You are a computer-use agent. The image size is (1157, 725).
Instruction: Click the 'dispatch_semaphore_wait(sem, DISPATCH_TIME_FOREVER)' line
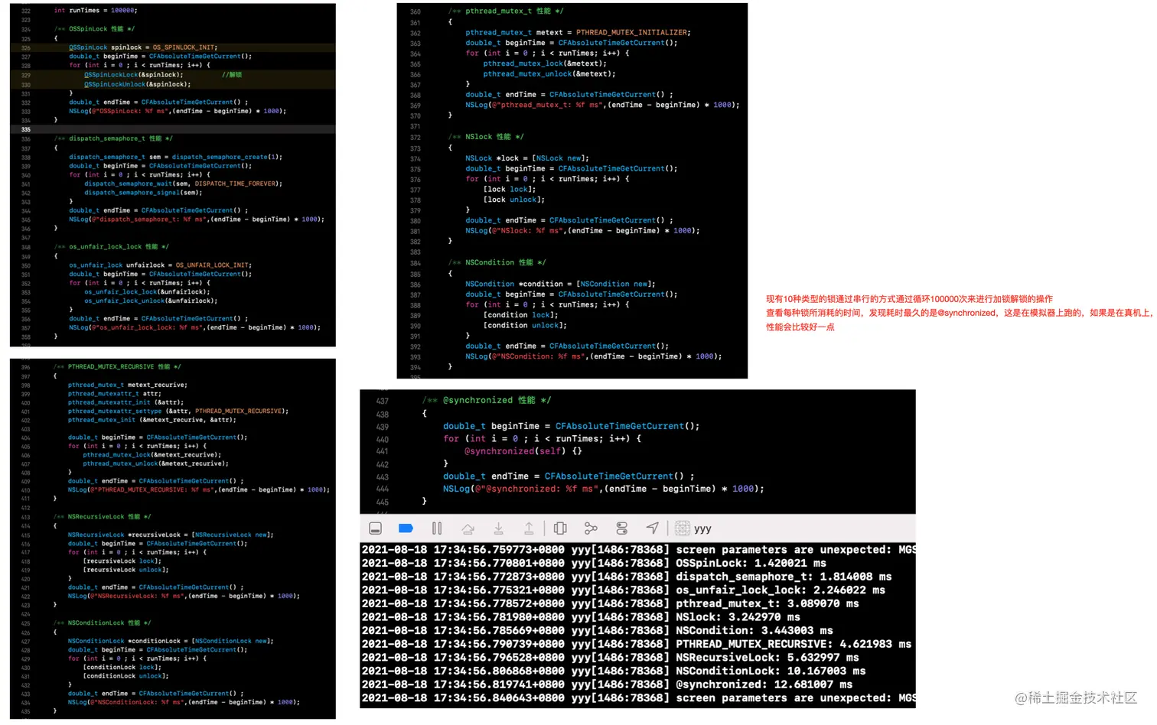pos(183,184)
